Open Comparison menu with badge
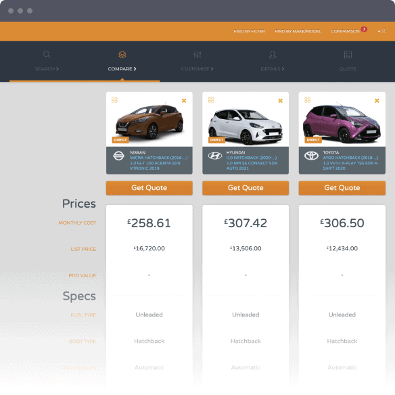The width and height of the screenshot is (395, 395). pyautogui.click(x=348, y=30)
